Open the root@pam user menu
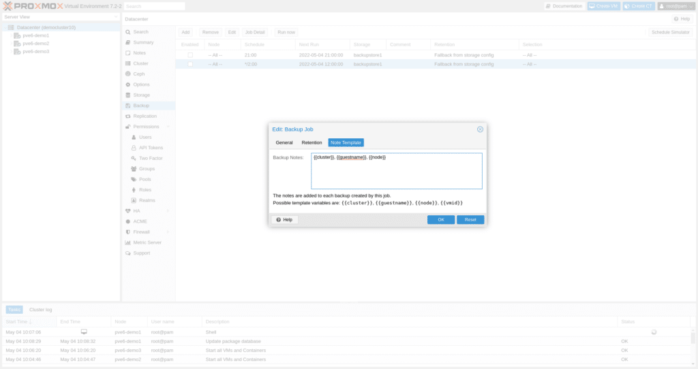This screenshot has width=698, height=369. (676, 6)
